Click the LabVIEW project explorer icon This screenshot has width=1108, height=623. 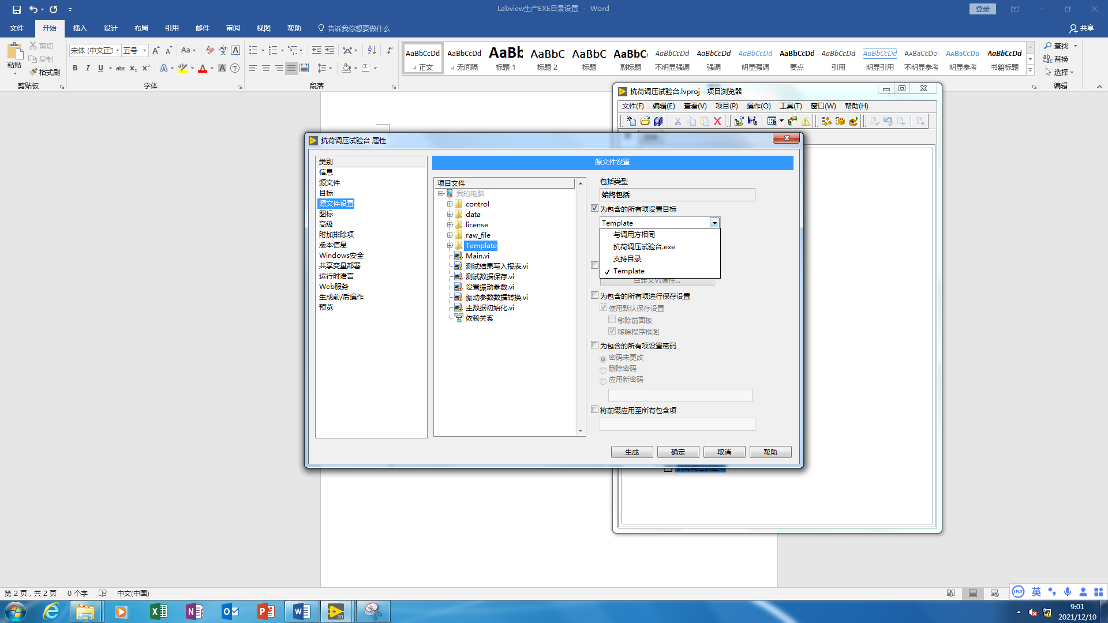point(623,91)
